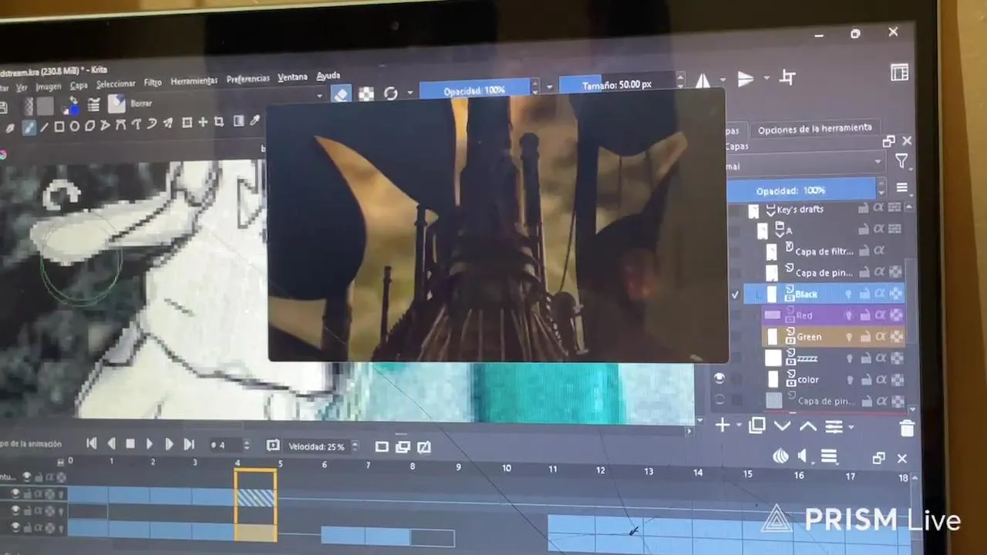The width and height of the screenshot is (987, 555).
Task: Enable wrap around mode
Action: point(787,77)
